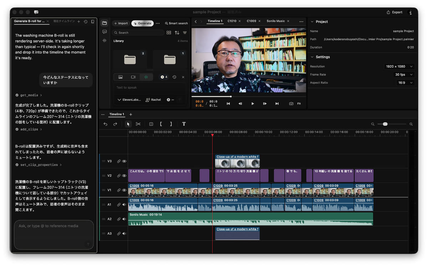This screenshot has height=266, width=428.
Task: Mute the A2 audio track
Action: click(x=124, y=219)
